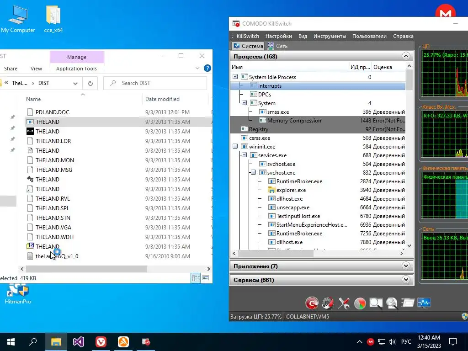Select the Interrupts process row
The height and width of the screenshot is (351, 468).
pyautogui.click(x=318, y=86)
